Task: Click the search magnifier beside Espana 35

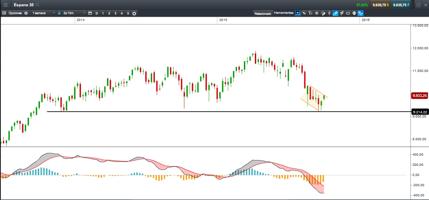Action: pos(38,5)
